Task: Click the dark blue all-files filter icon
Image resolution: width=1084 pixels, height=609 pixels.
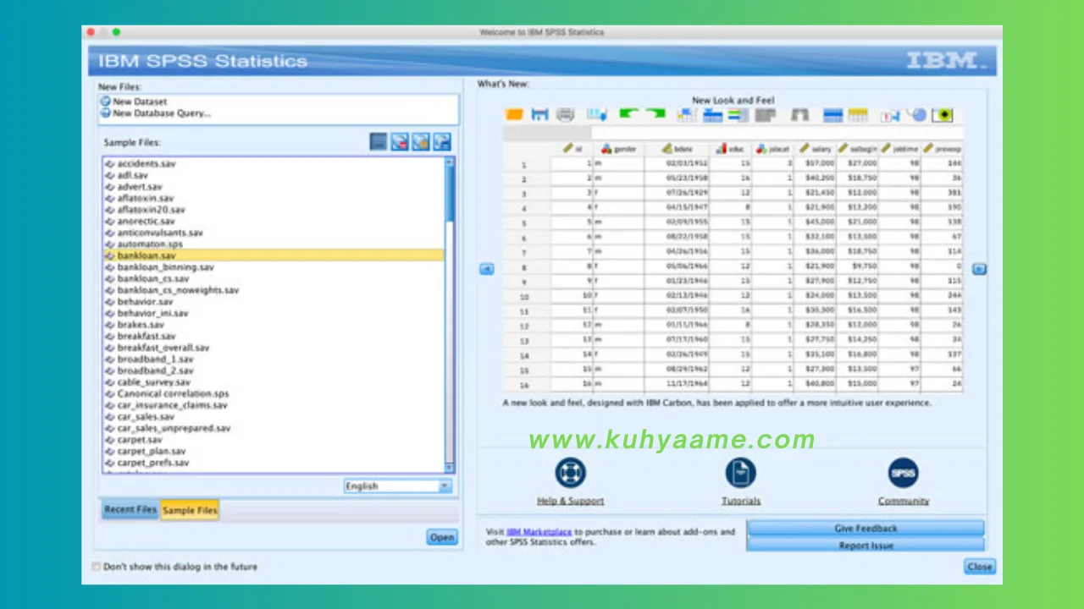Action: click(x=379, y=142)
